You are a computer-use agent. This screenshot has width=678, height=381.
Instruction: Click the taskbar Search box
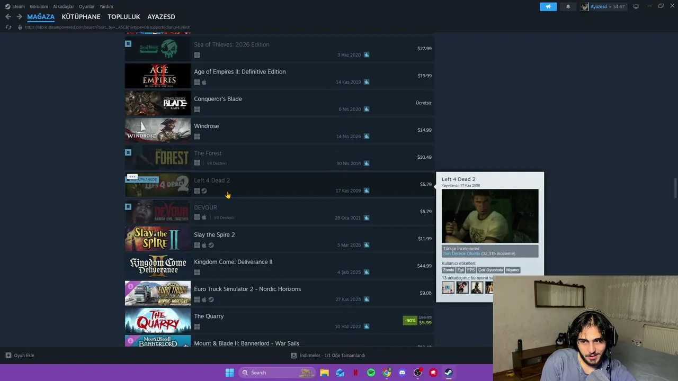[x=276, y=373]
